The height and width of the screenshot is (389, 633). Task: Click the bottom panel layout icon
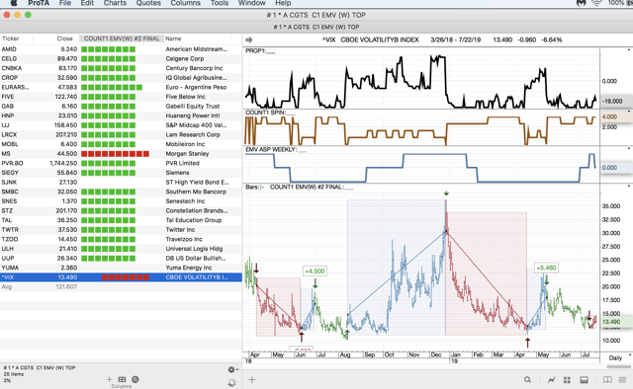tap(584, 380)
